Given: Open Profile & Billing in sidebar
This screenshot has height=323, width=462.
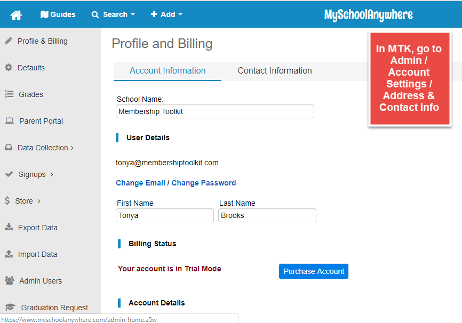Looking at the screenshot, I should pyautogui.click(x=43, y=41).
